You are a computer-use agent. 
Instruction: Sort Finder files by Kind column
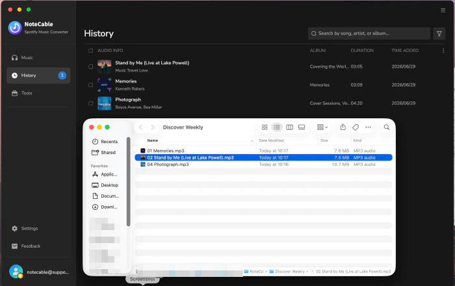coord(357,140)
